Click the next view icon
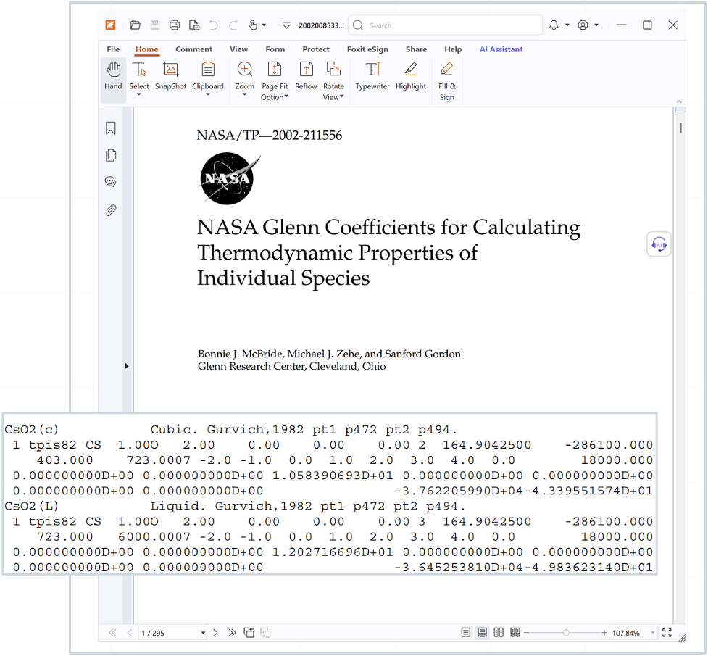Screen dimensions: 708x656 (x=265, y=633)
